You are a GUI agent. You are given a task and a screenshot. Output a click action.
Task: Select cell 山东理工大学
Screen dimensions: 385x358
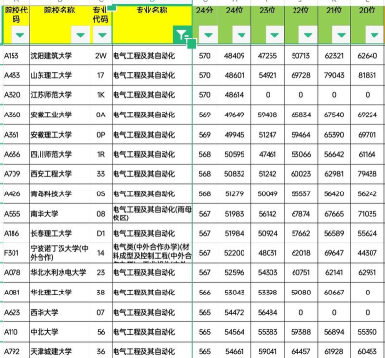coord(60,75)
